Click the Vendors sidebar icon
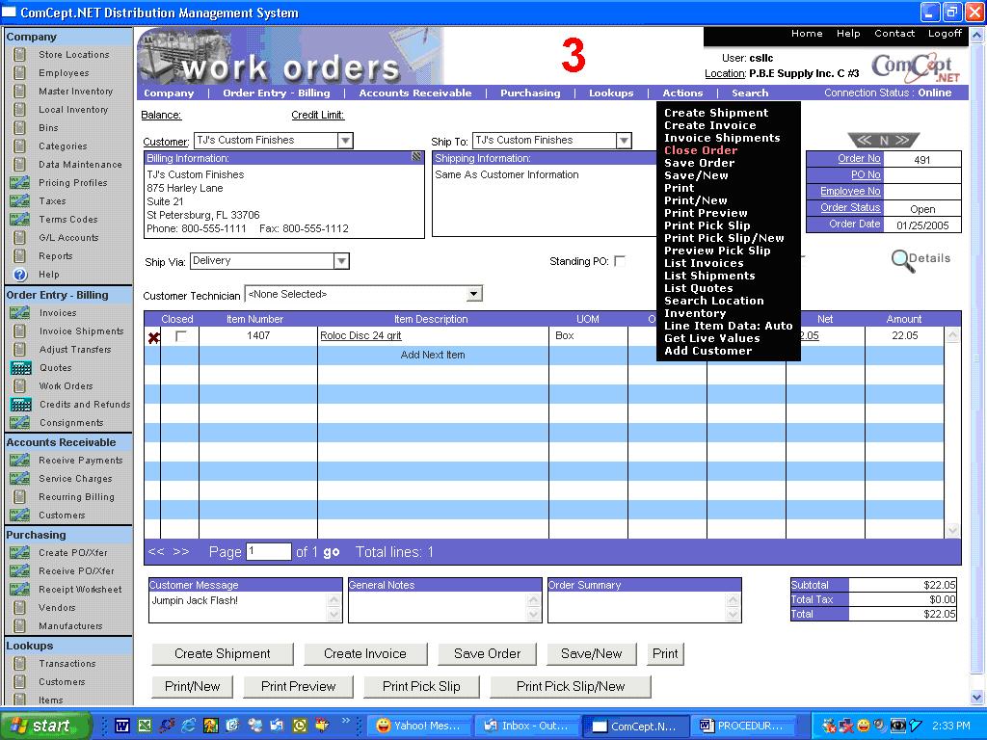 [19, 608]
